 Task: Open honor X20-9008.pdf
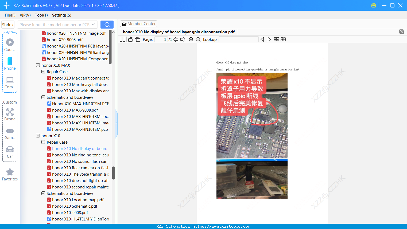tap(62, 40)
